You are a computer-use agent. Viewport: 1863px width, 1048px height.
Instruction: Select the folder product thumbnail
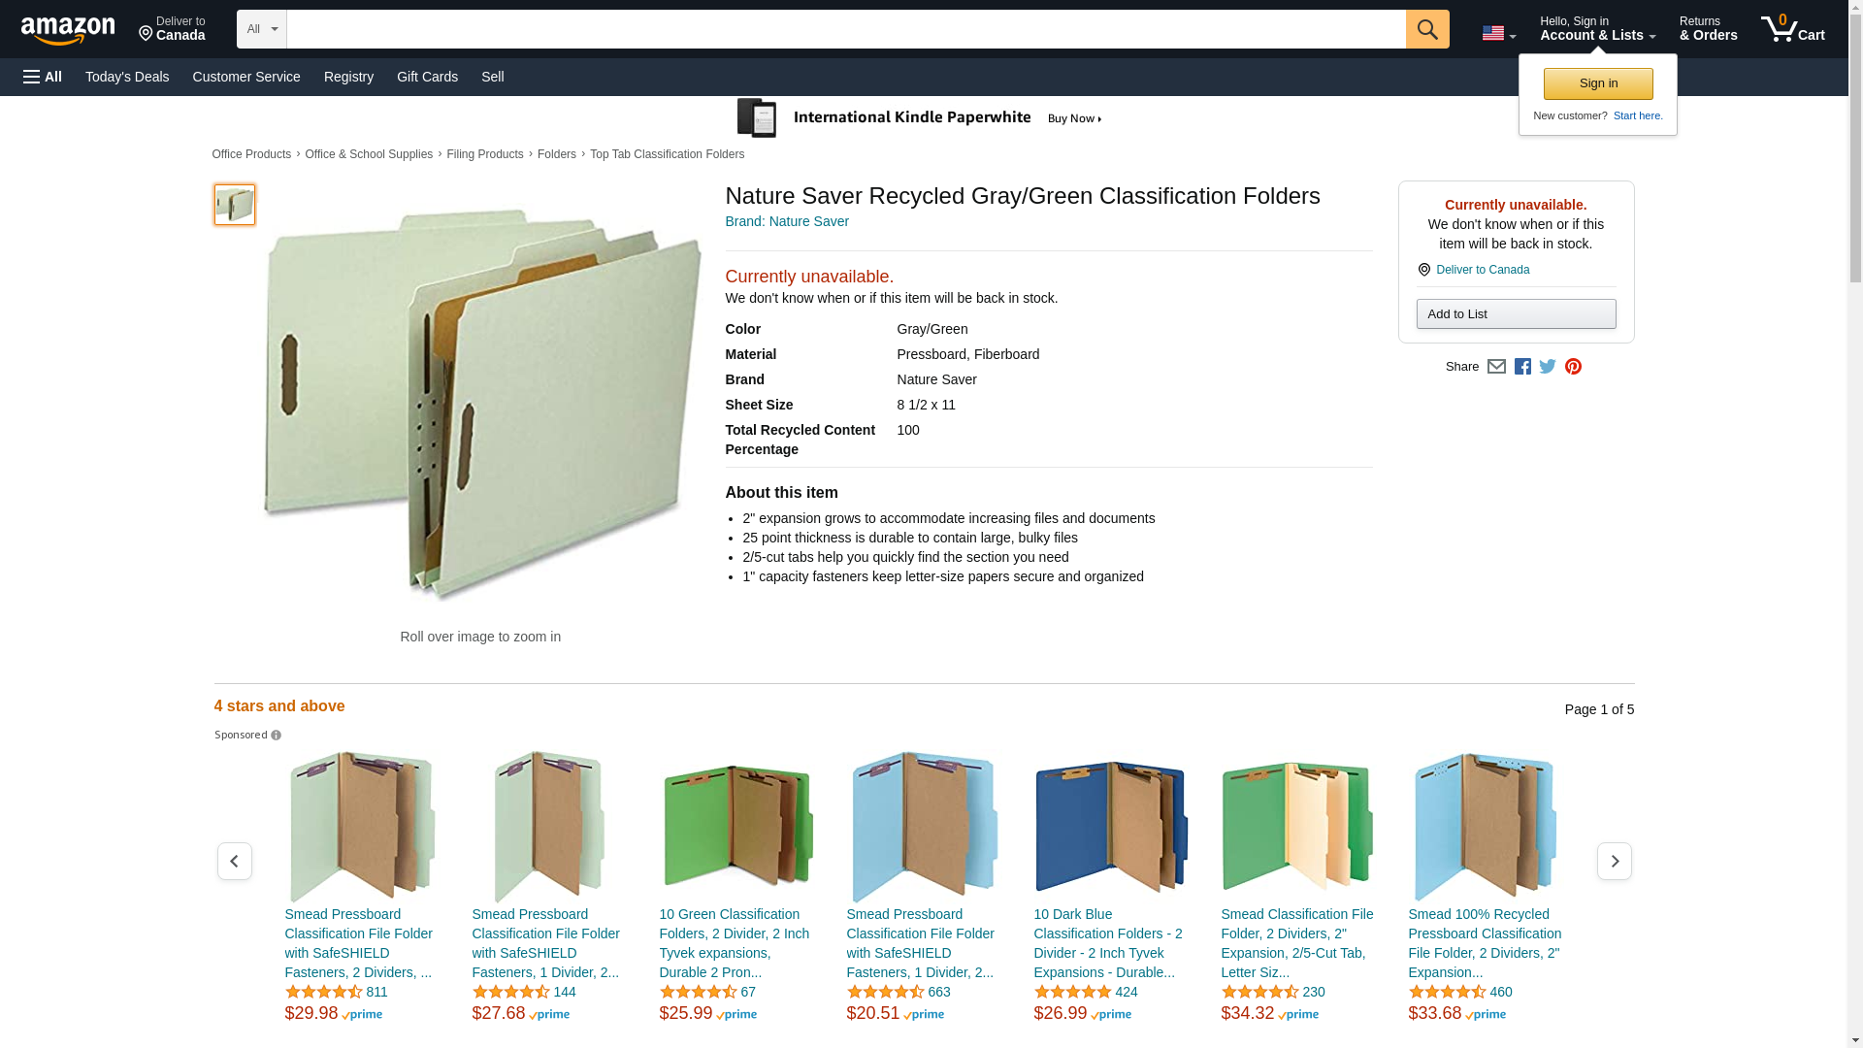point(235,205)
